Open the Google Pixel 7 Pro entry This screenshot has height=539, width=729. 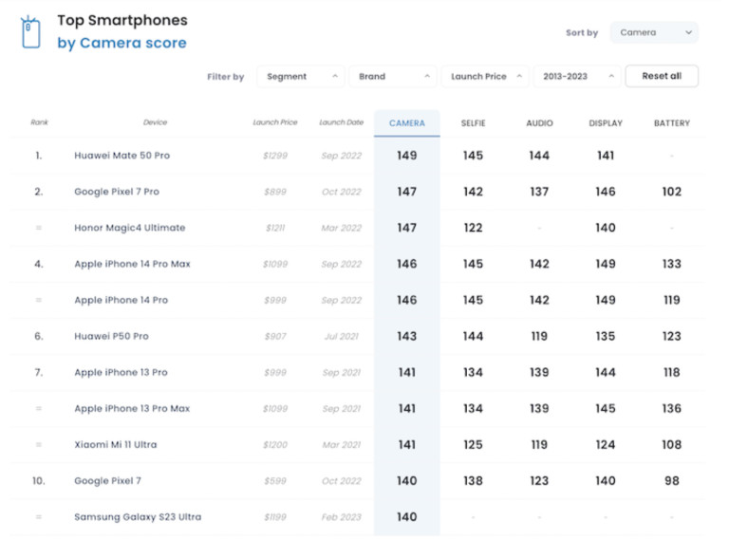pos(117,192)
